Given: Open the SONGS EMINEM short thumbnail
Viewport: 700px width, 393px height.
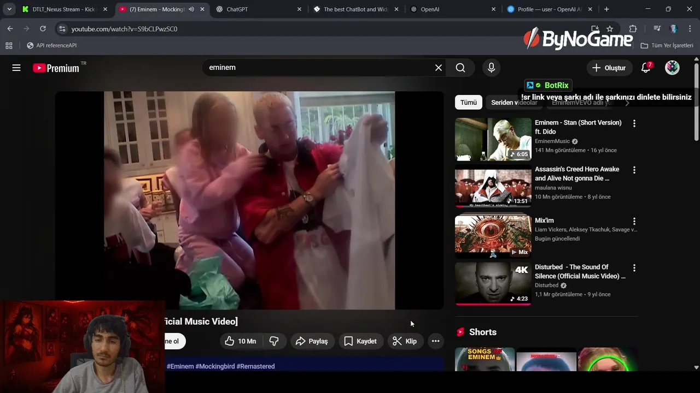Looking at the screenshot, I should (x=485, y=359).
